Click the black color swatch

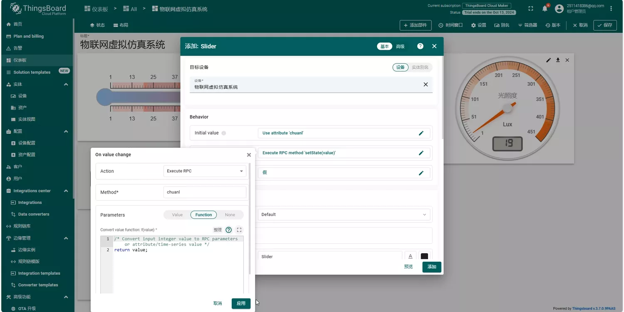point(424,256)
